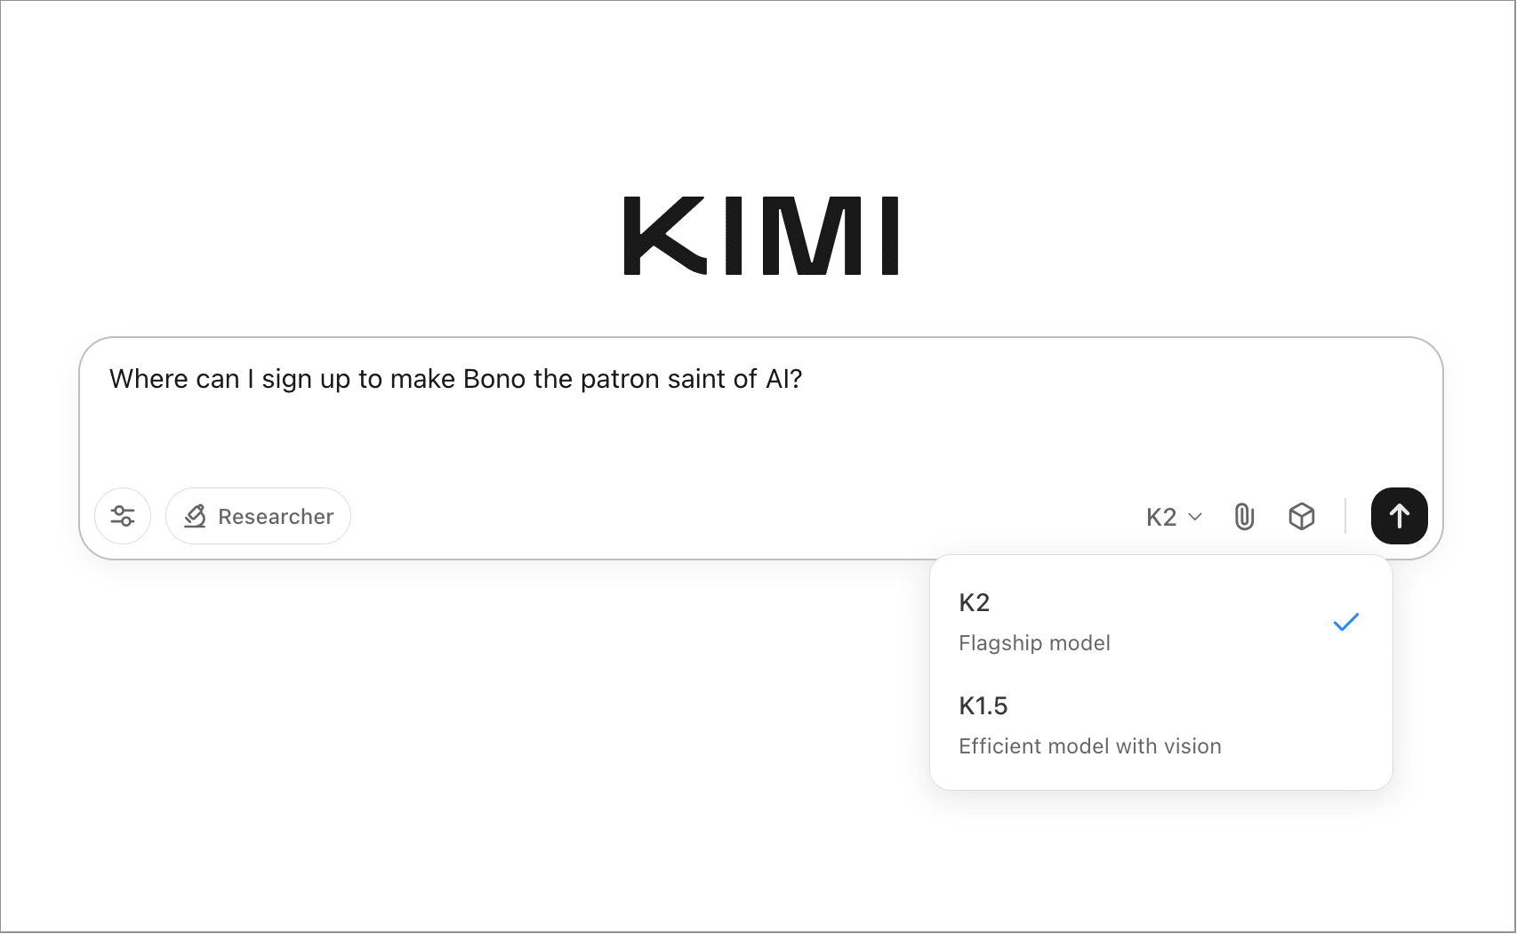
Task: Attach a file using the paperclip icon
Action: point(1244,516)
